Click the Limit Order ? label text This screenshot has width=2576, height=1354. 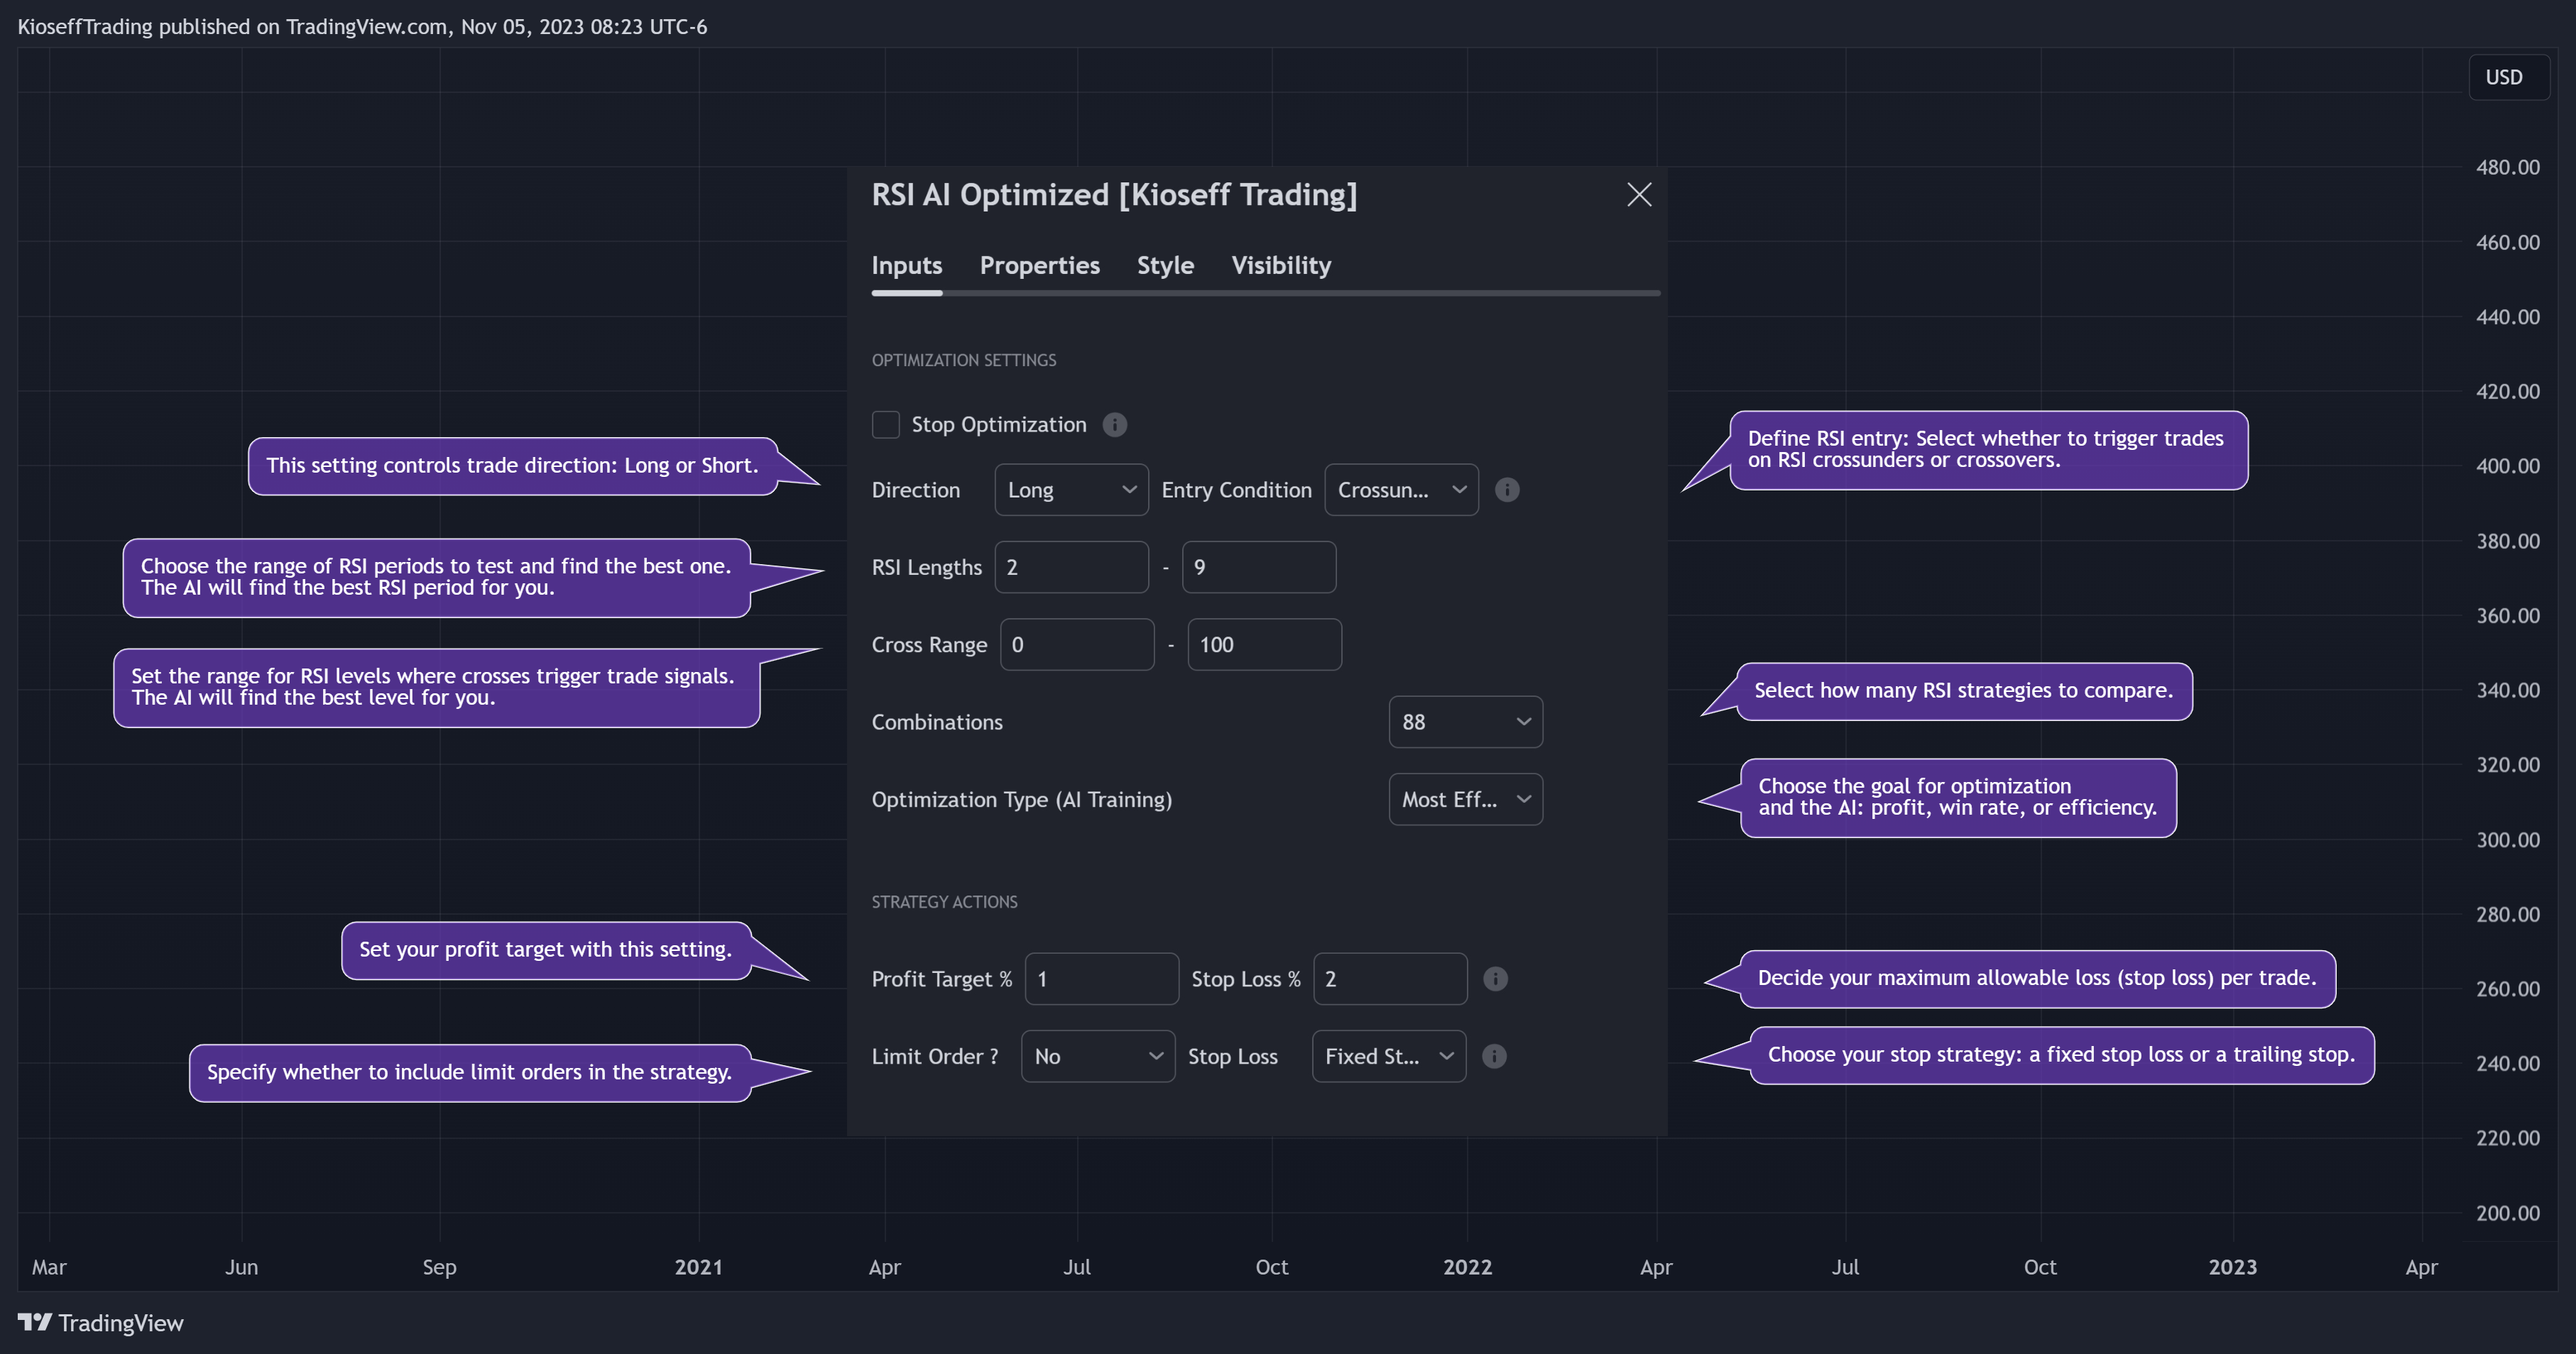tap(935, 1056)
